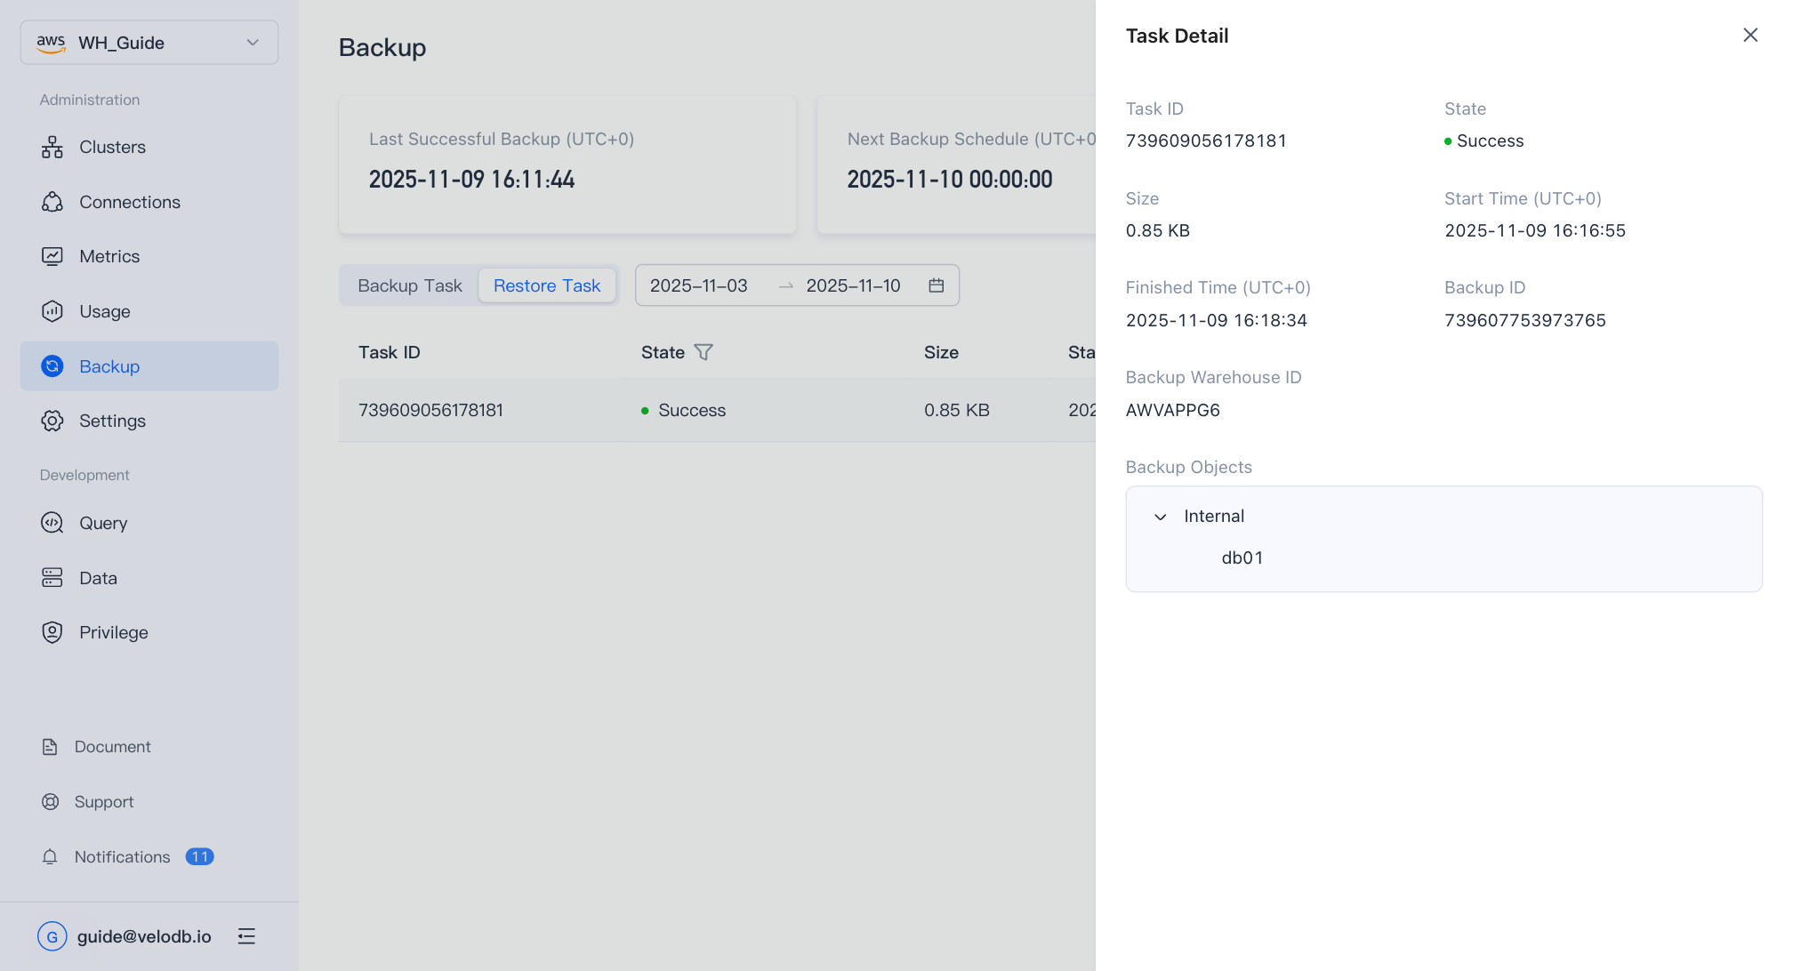1793x971 pixels.
Task: Select db01 in backup objects tree
Action: point(1242,558)
